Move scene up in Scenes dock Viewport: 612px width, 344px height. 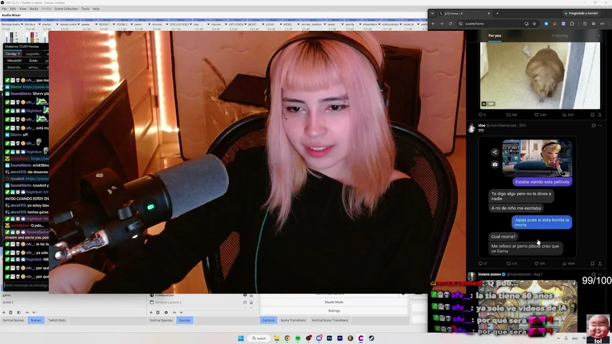click(27, 312)
